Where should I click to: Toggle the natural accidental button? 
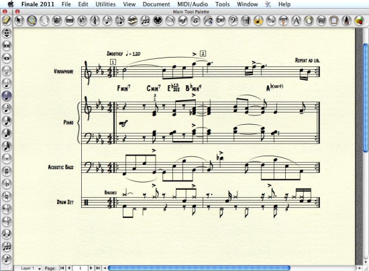click(x=7, y=197)
